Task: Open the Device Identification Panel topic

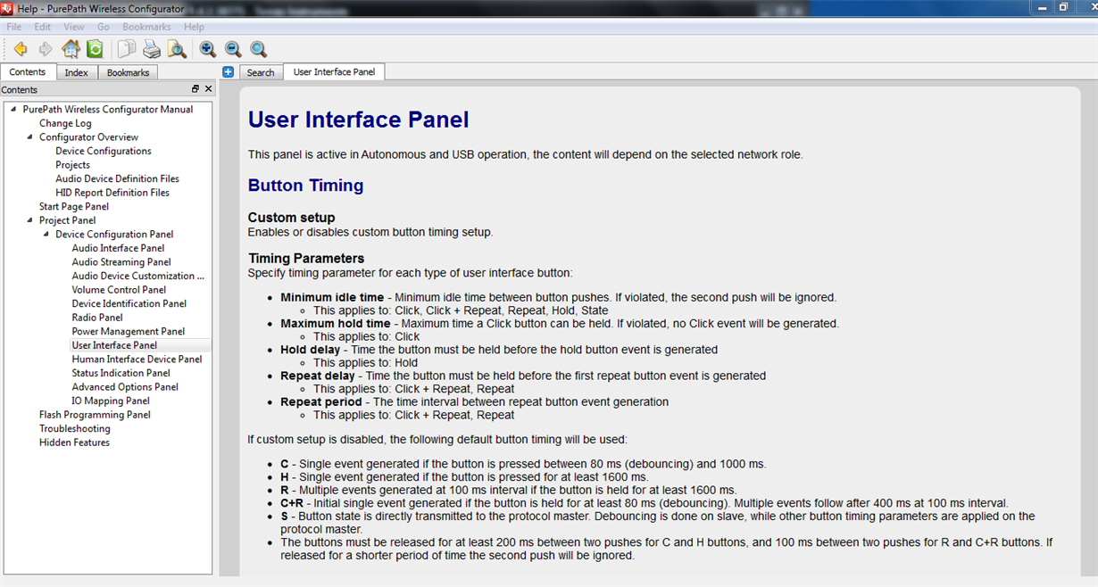Action: click(129, 303)
